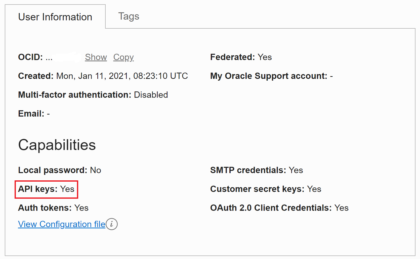Select the Auth tokens capability entry

pos(53,208)
